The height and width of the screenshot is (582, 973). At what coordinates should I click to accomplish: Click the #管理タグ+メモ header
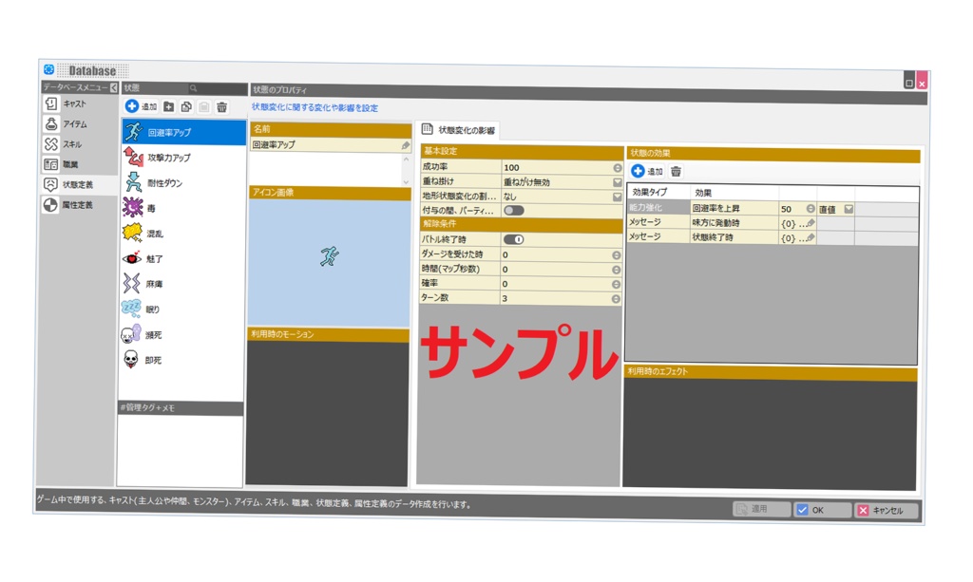181,408
